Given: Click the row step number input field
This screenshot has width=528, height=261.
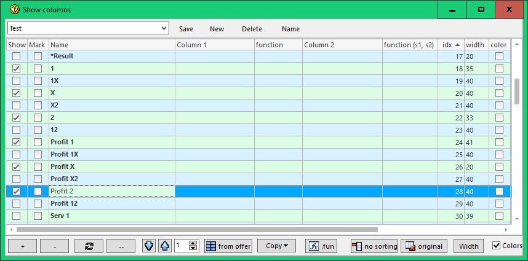Looking at the screenshot, I should click(181, 246).
